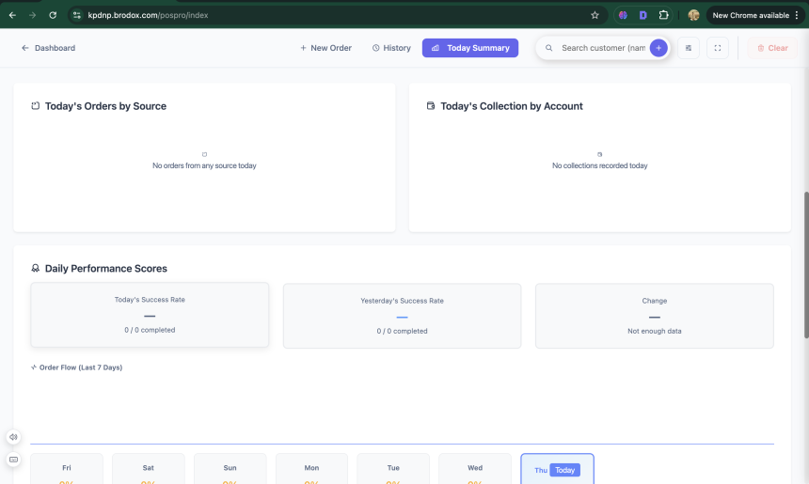Click the purple D browser extension icon
This screenshot has height=484, width=809.
pyautogui.click(x=643, y=15)
